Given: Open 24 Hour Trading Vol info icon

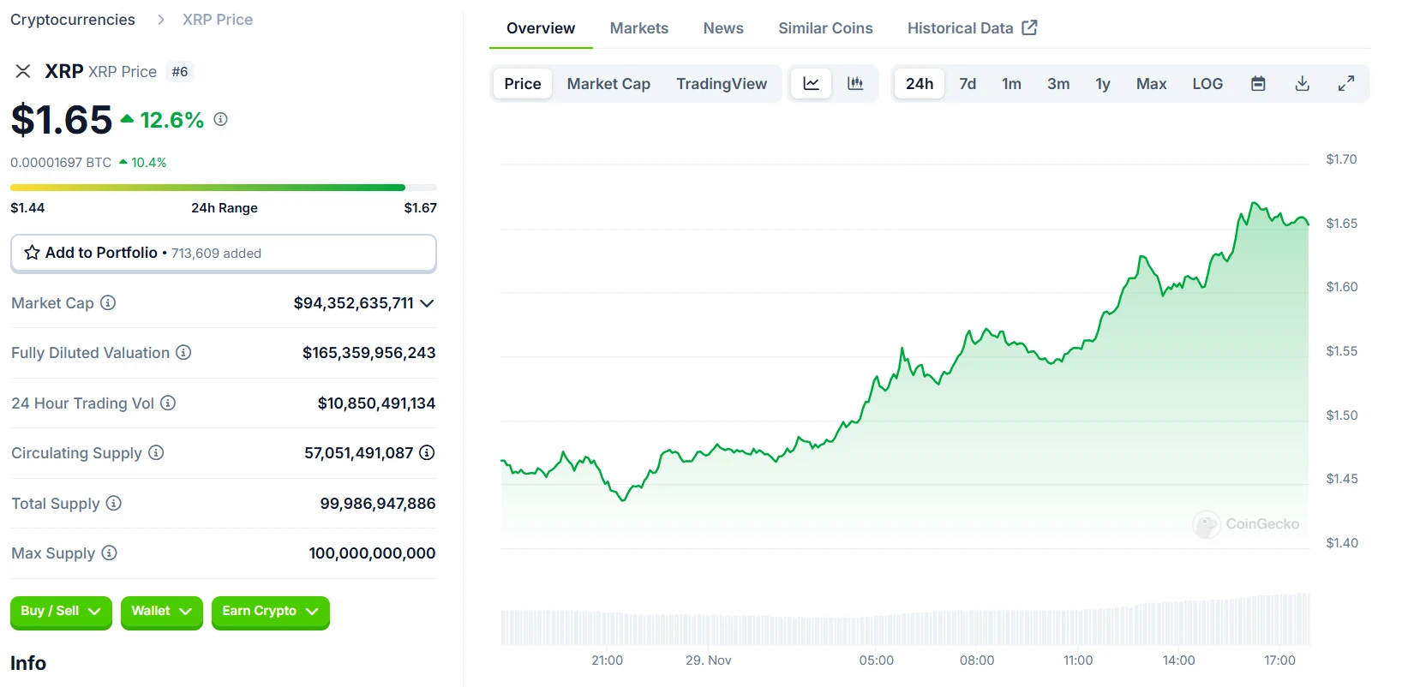Looking at the screenshot, I should (168, 403).
